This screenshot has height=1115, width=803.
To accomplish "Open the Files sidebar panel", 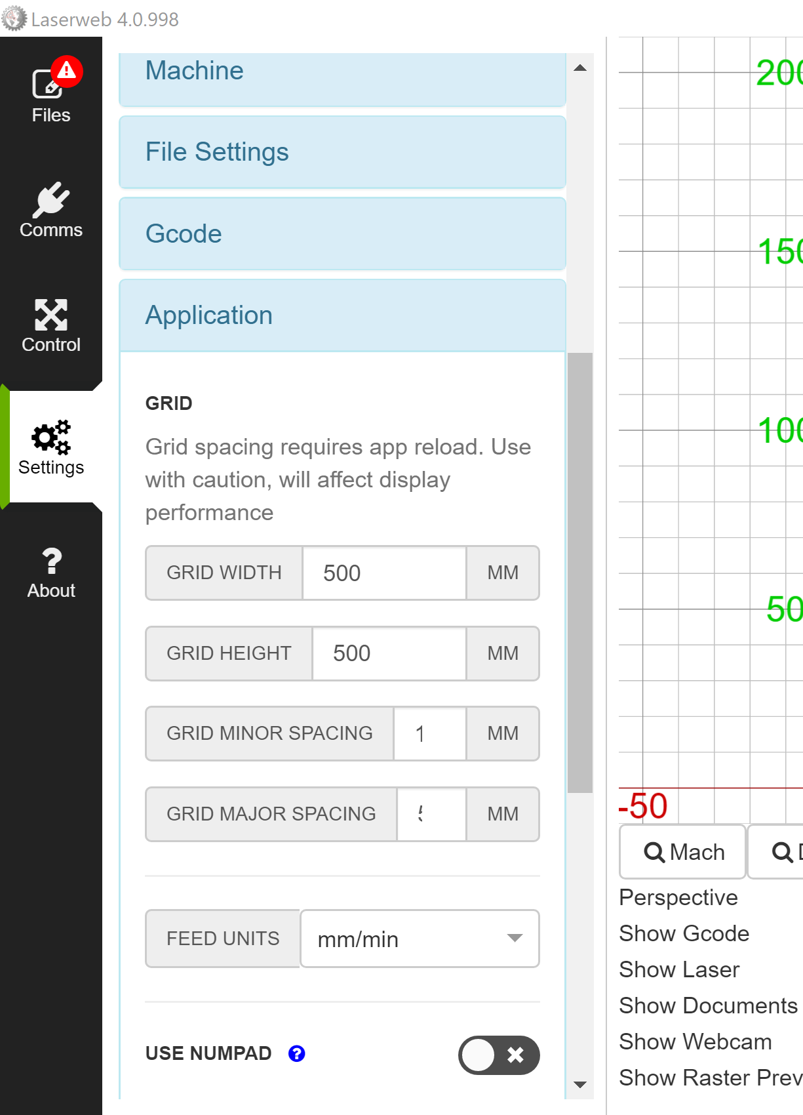I will point(51,94).
